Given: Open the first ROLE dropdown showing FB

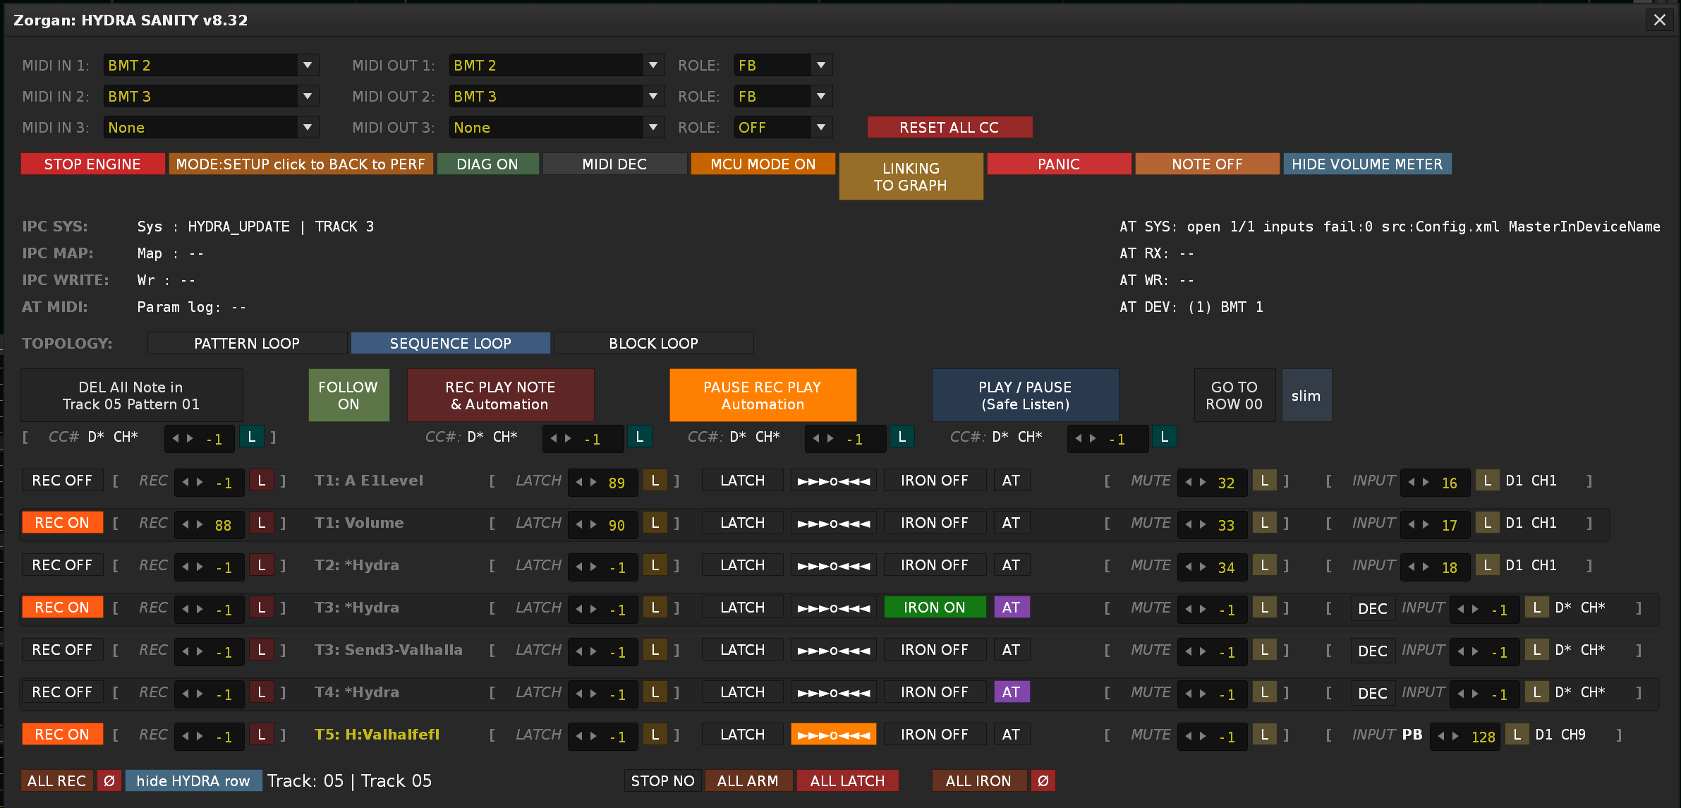Looking at the screenshot, I should click(x=783, y=65).
